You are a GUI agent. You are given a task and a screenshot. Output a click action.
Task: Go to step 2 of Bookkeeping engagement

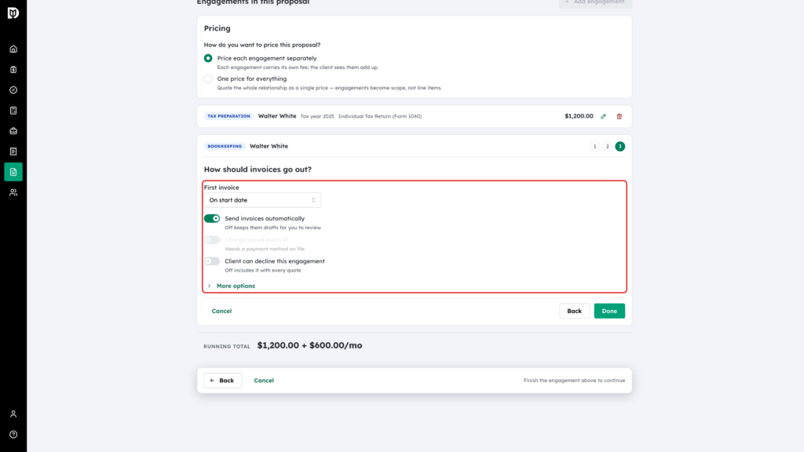(x=608, y=147)
